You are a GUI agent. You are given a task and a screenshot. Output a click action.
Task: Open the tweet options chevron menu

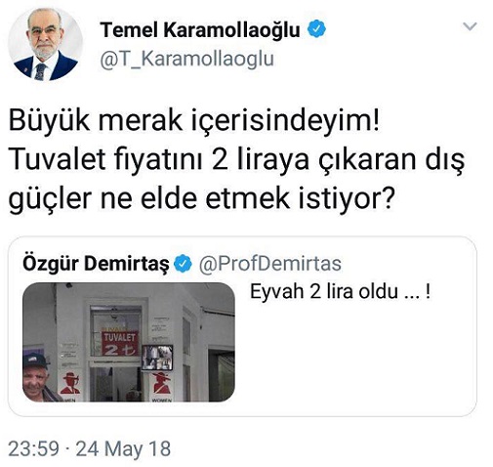[x=470, y=26]
